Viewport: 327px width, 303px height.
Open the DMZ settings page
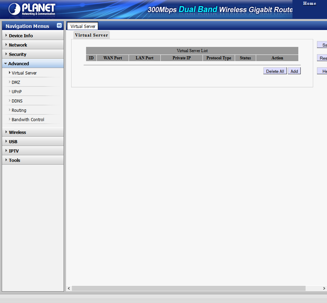[x=16, y=82]
